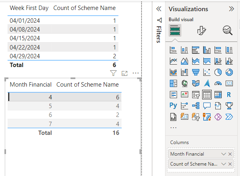
Task: Select the clustered column chart visual
Action: tap(207, 50)
